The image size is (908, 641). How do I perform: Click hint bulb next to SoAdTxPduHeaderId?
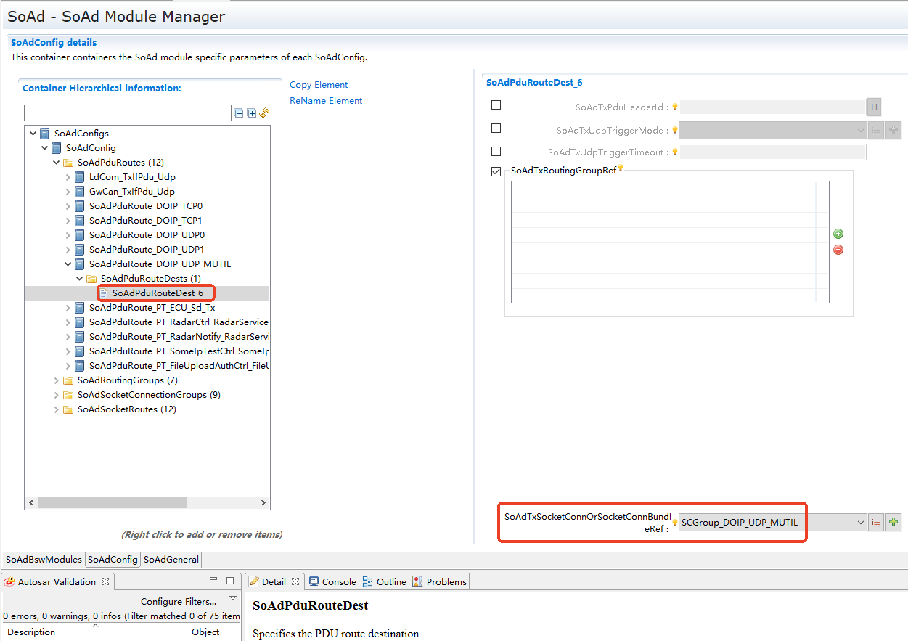(x=674, y=107)
